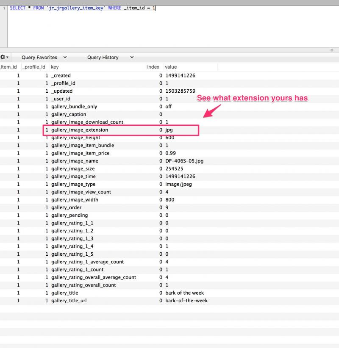Select the gallery_order key cell

point(66,207)
